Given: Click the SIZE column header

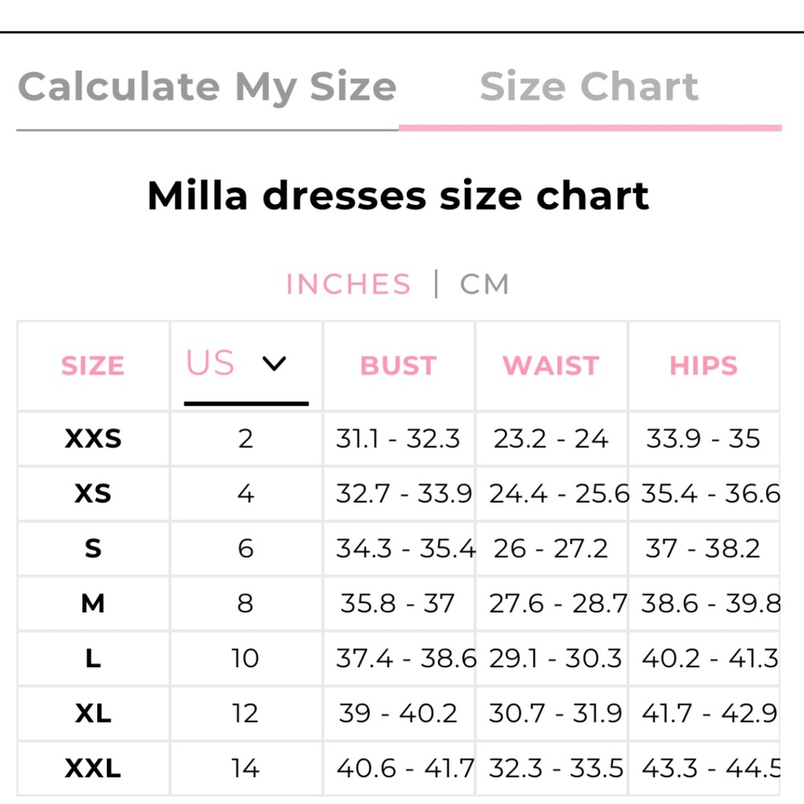Looking at the screenshot, I should 92,366.
